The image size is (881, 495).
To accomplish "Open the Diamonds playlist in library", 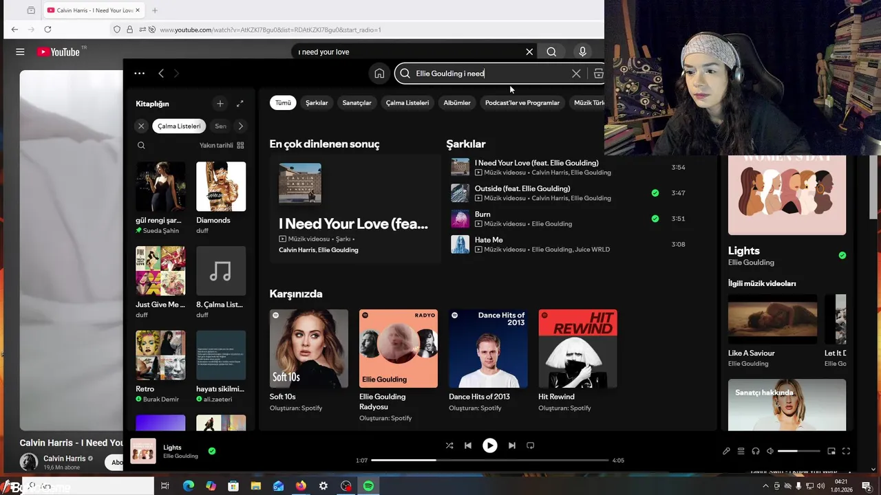I will 221,198.
